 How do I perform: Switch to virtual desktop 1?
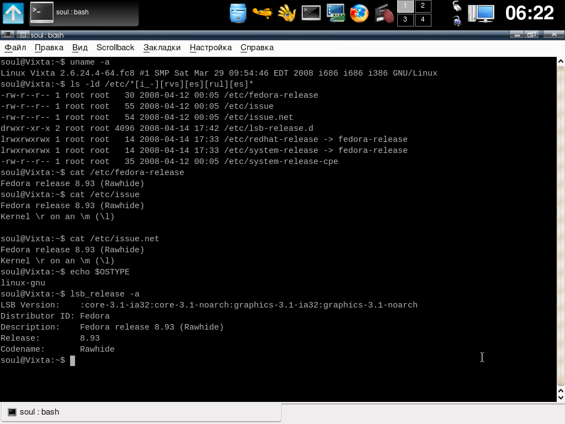click(405, 6)
